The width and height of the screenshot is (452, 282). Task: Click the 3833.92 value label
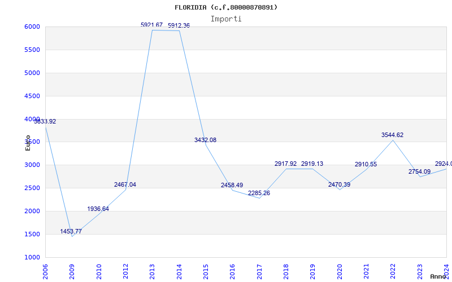point(45,121)
